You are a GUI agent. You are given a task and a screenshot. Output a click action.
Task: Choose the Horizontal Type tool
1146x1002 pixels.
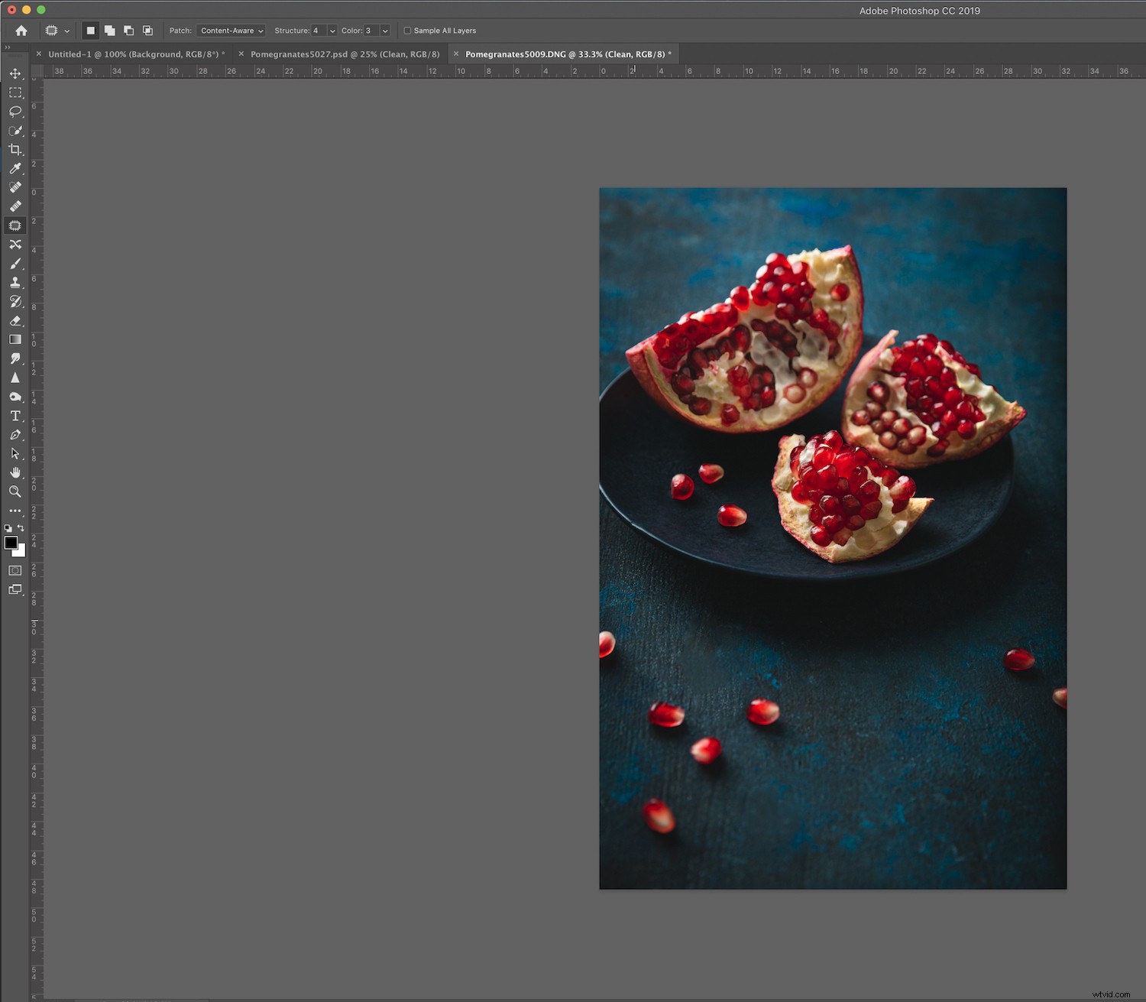pyautogui.click(x=15, y=415)
